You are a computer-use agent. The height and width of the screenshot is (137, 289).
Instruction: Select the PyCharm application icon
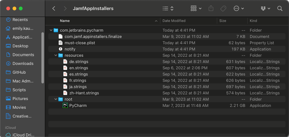tap(65, 106)
